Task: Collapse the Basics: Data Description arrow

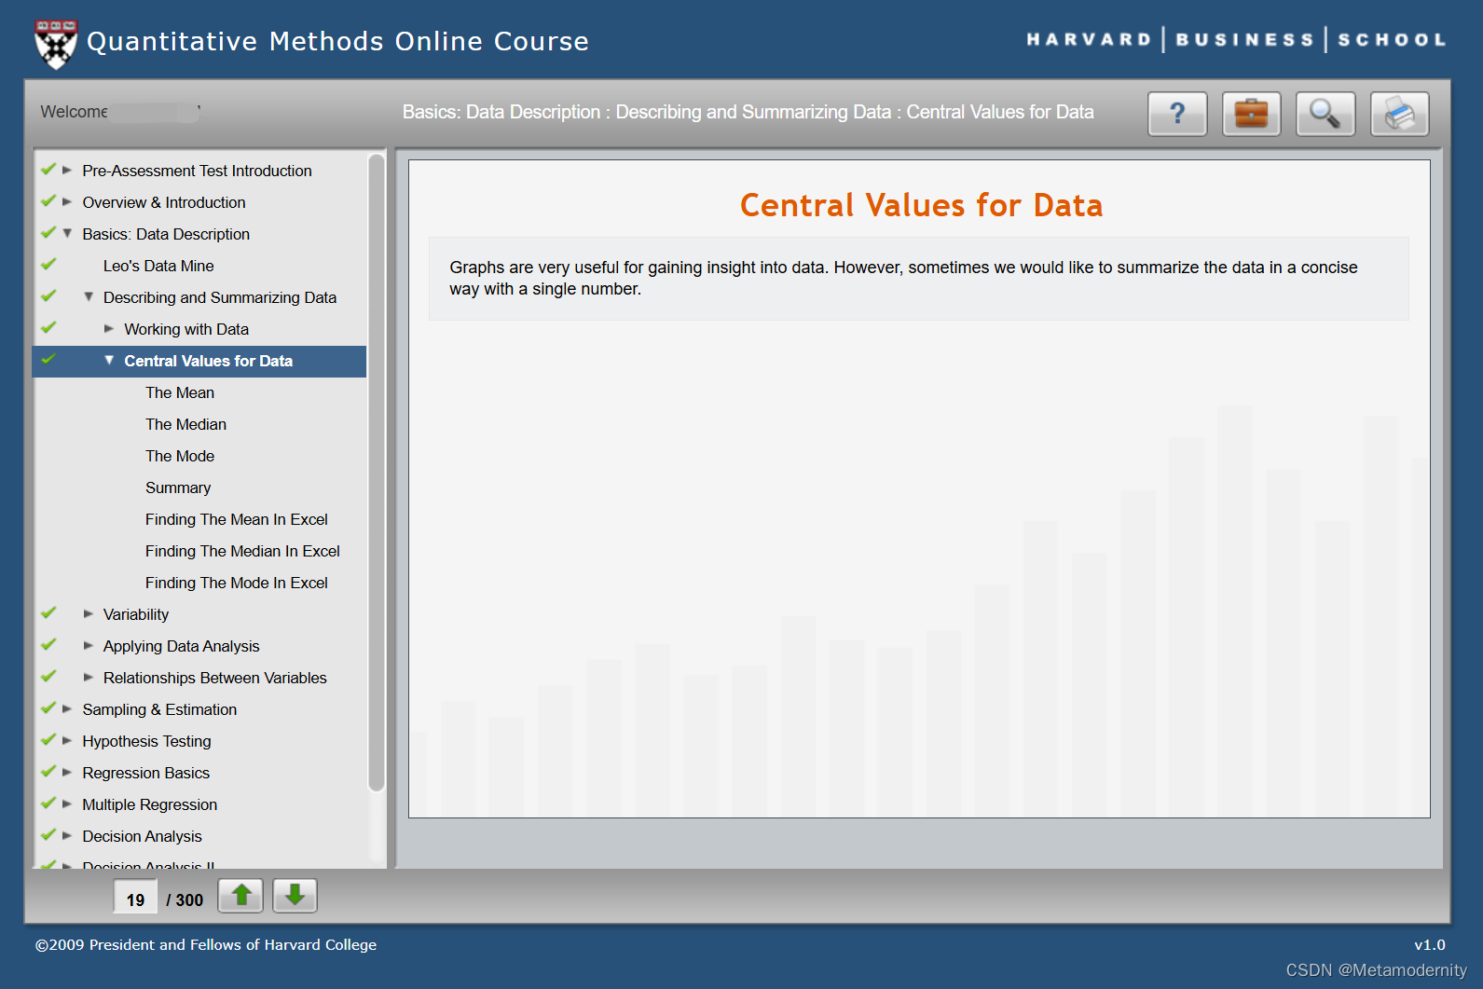Action: (67, 234)
